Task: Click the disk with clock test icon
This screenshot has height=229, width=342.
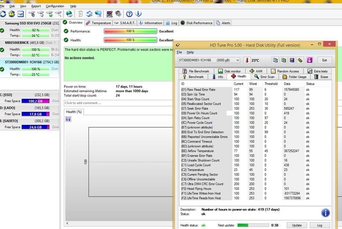Action: click(x=40, y=14)
